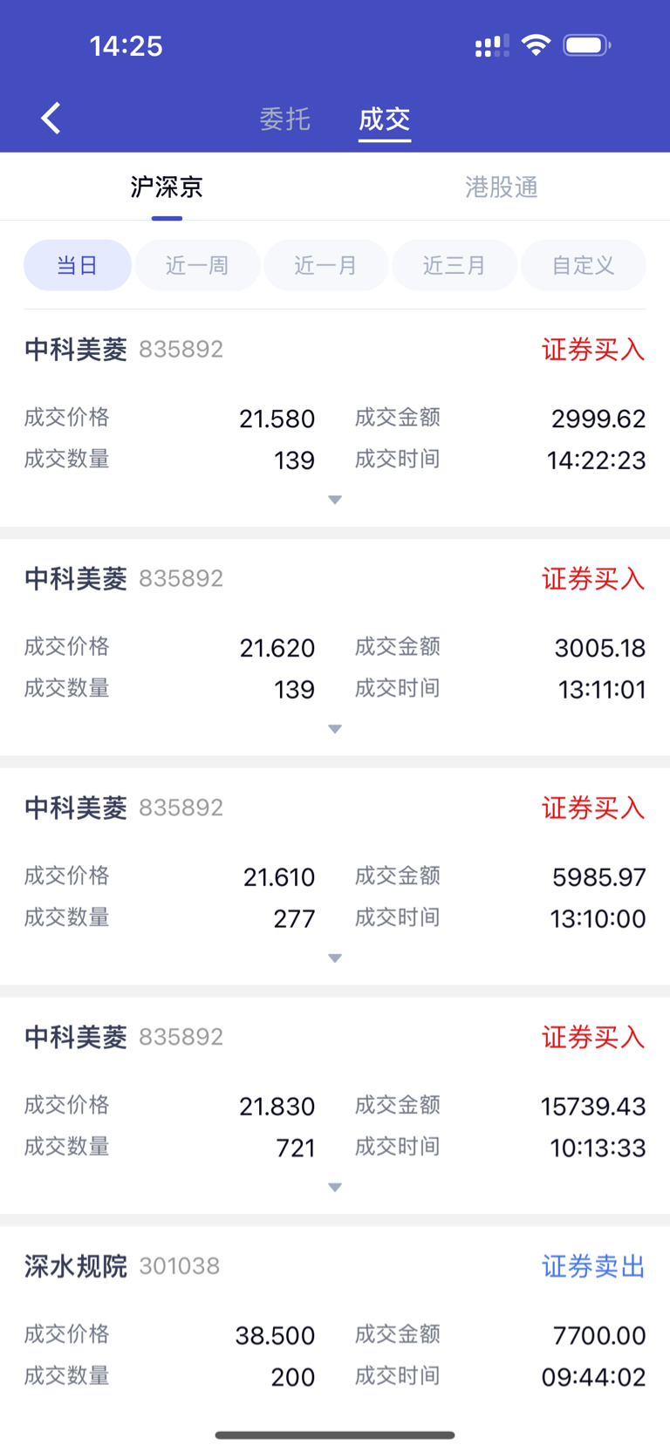This screenshot has width=670, height=1452.
Task: Expand details of the 14:22:23 trade
Action: [x=335, y=500]
